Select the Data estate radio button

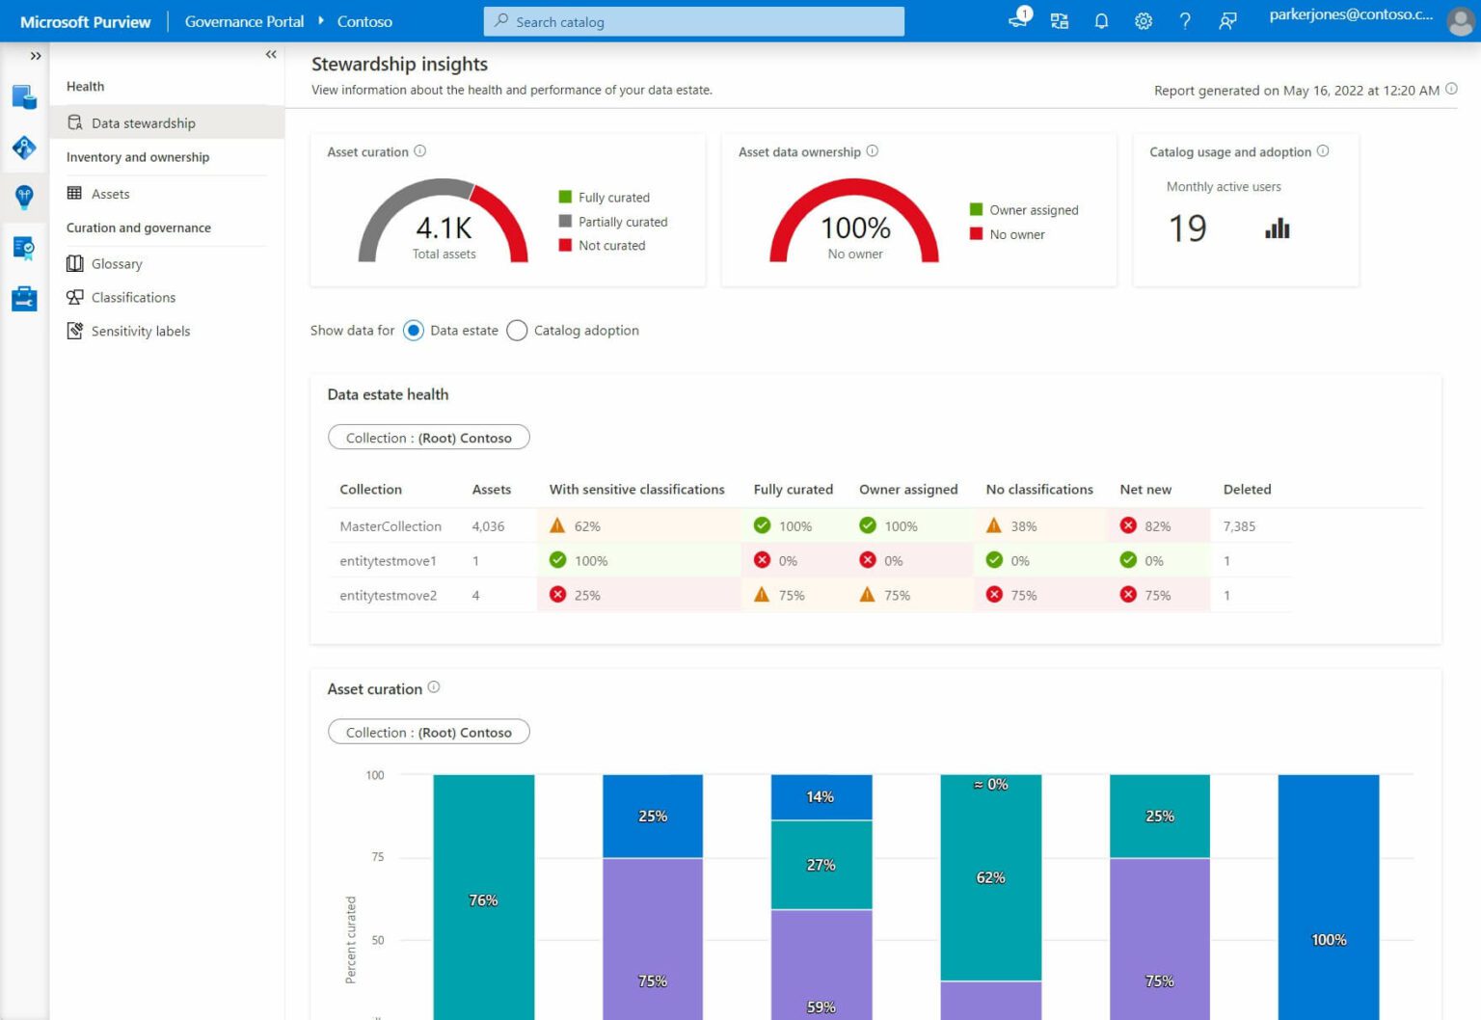(x=414, y=330)
